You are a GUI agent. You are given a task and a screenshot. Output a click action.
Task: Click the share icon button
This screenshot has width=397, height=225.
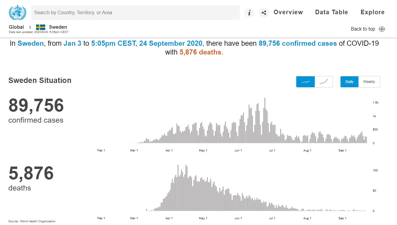[x=264, y=13]
